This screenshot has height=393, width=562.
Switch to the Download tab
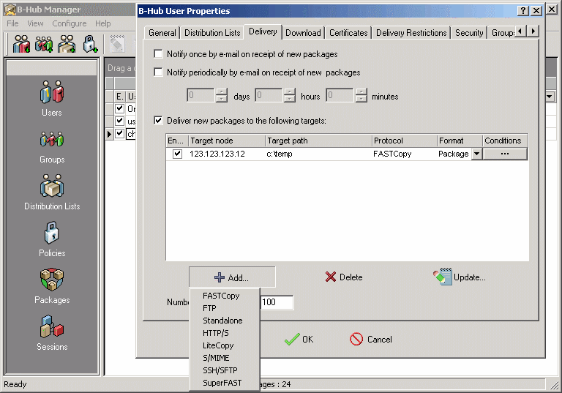click(x=303, y=33)
